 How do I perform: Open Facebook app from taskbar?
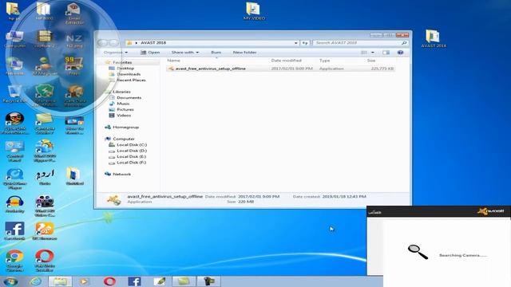click(x=134, y=281)
